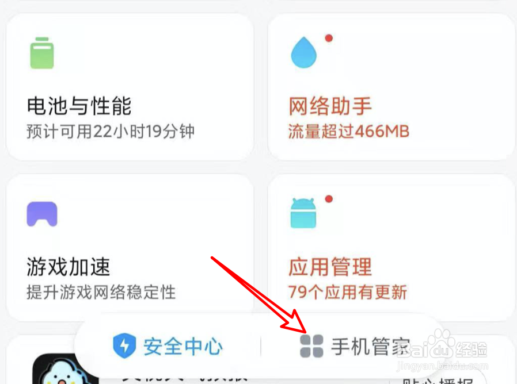517x384 pixels.
Task: Tap the purple game controller icon
Action: click(x=42, y=214)
